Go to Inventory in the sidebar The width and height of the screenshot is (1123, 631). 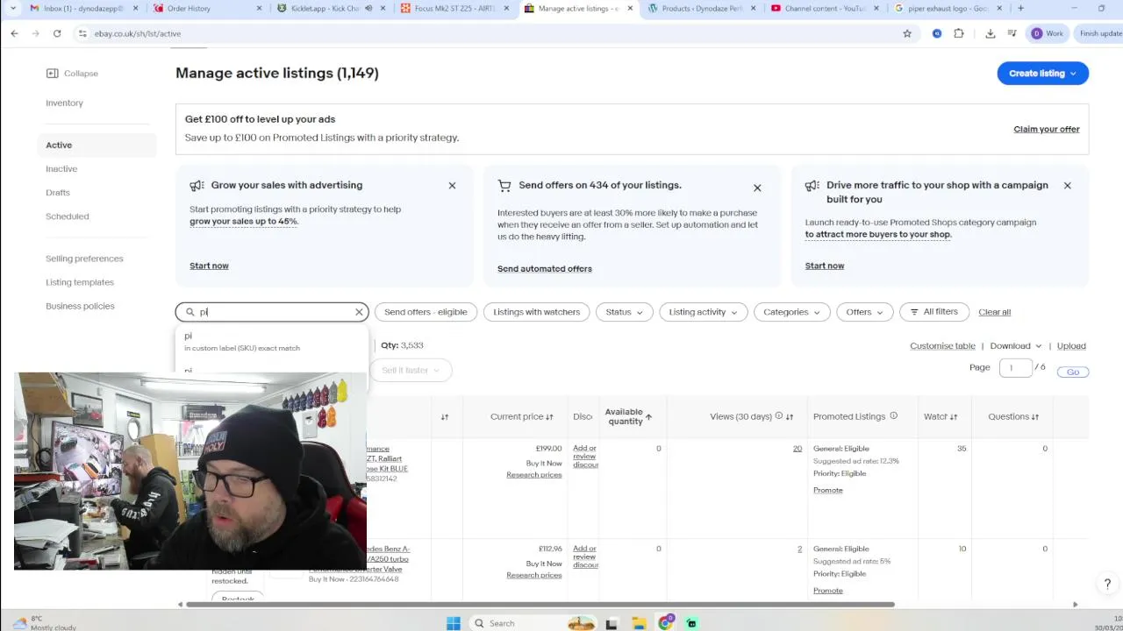(64, 103)
